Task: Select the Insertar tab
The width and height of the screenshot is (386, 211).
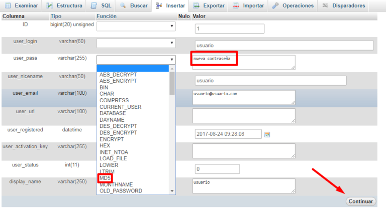Action: click(170, 6)
